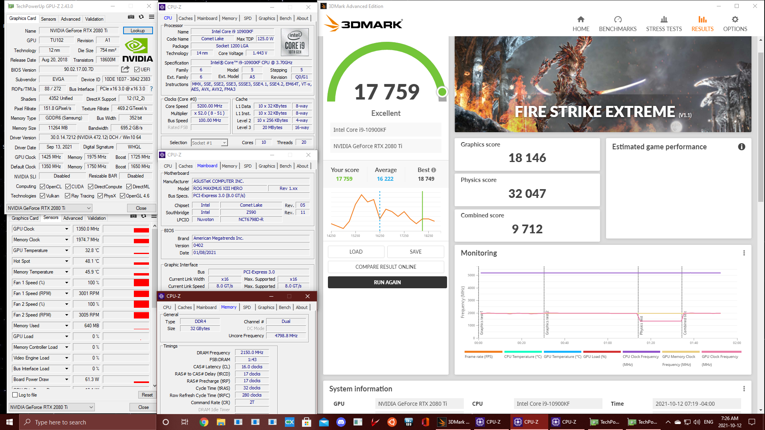Open 3DMark OPTIONS page
This screenshot has height=430, width=765.
point(735,24)
